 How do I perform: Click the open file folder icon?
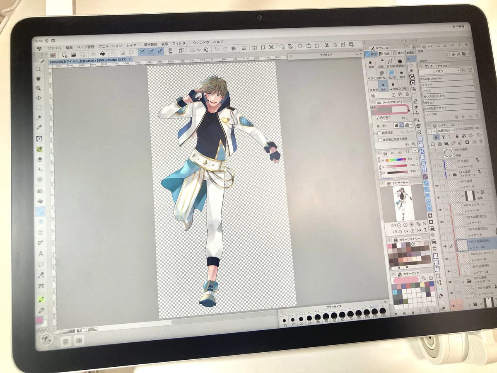[73, 54]
